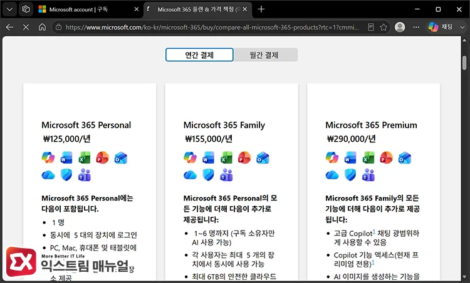
Task: Close the Microsoft 365 플랜 tab
Action: 245,9
